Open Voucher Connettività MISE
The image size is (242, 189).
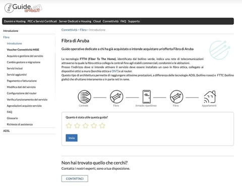tap(23, 50)
